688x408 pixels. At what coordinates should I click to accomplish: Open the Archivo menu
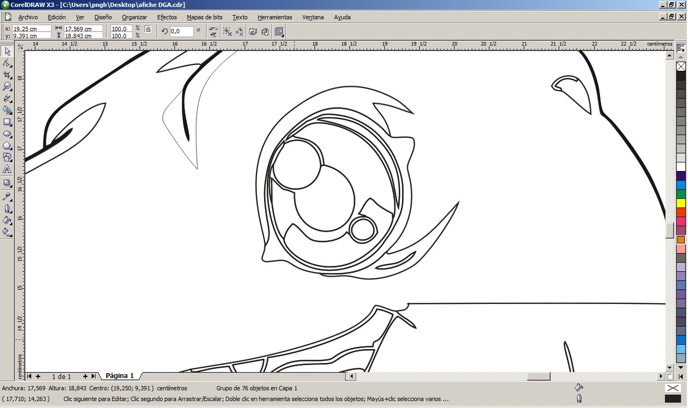pyautogui.click(x=28, y=17)
